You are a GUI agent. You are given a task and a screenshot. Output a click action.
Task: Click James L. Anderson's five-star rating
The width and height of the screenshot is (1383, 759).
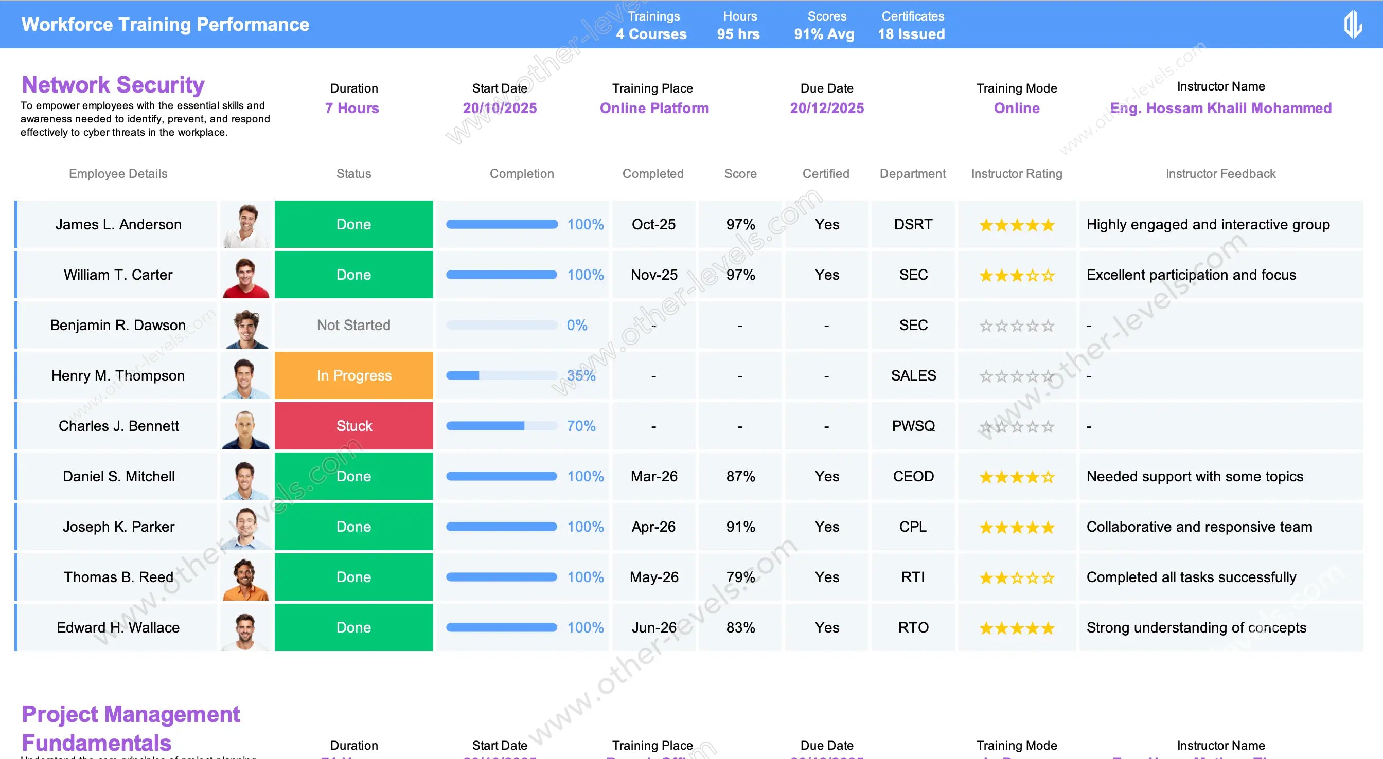point(1016,225)
